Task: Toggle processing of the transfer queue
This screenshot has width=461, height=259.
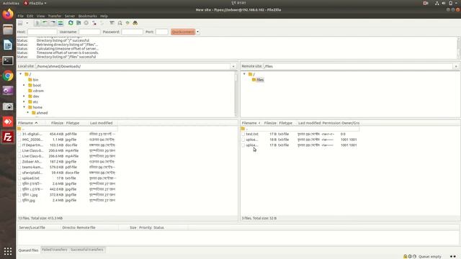Action: tap(79, 23)
